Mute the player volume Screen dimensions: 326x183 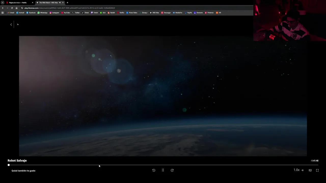[x=303, y=170]
